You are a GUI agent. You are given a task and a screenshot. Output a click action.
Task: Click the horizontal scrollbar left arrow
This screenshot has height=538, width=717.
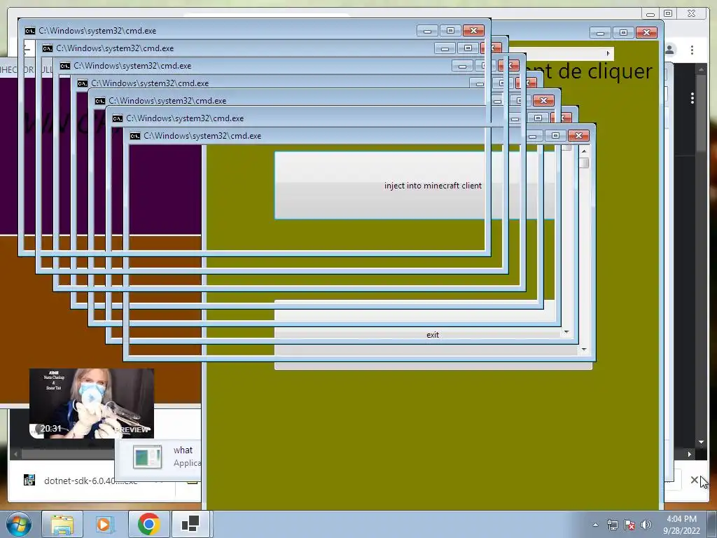(x=16, y=454)
